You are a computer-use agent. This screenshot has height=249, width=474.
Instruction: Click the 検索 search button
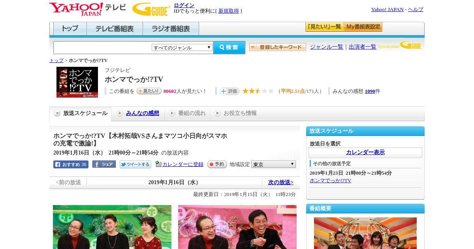click(229, 47)
